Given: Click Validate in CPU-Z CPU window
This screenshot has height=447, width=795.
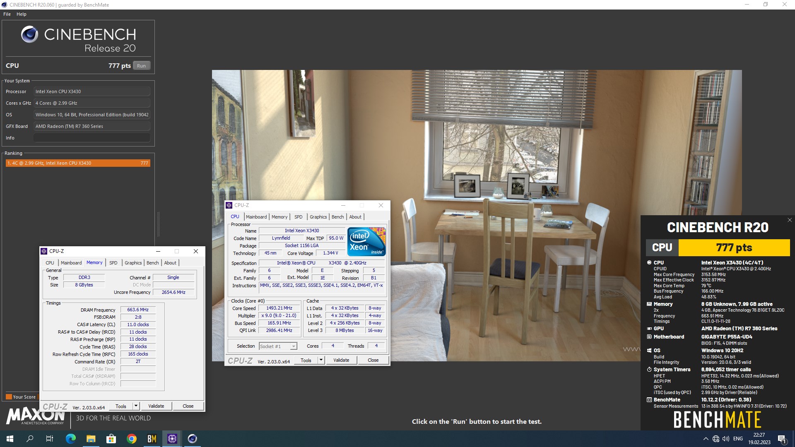Looking at the screenshot, I should tap(341, 360).
